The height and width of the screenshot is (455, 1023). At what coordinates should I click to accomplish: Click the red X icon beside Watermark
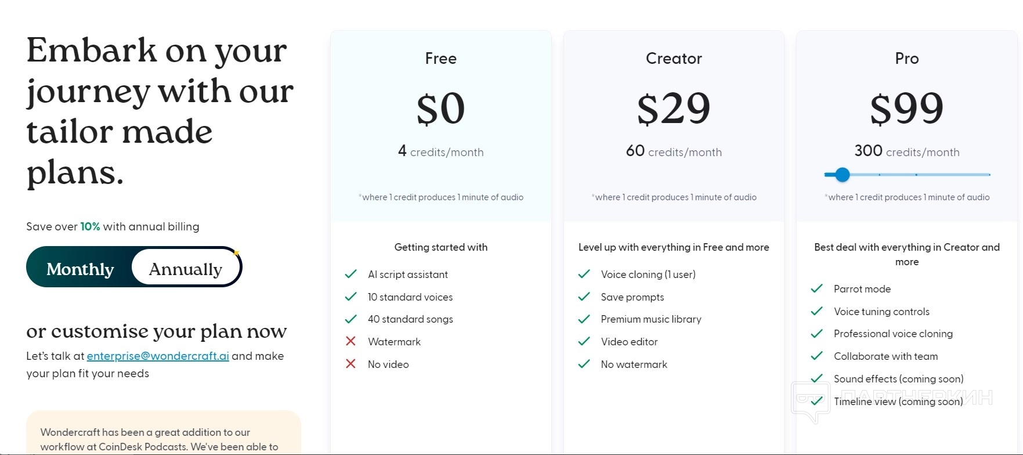coord(350,341)
